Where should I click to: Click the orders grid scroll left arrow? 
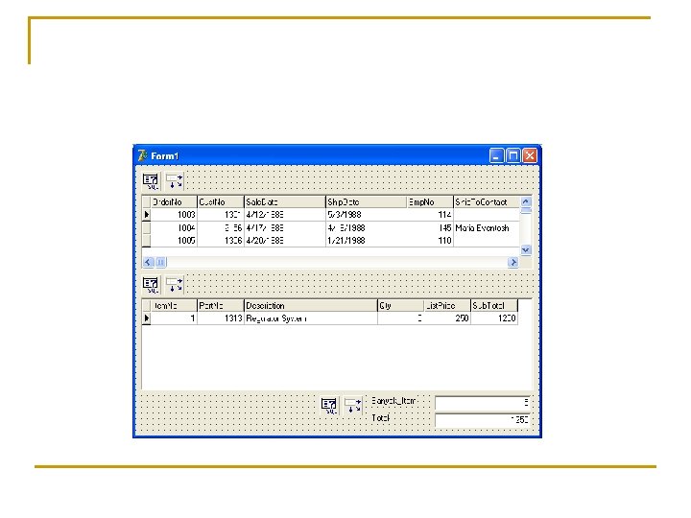click(148, 263)
